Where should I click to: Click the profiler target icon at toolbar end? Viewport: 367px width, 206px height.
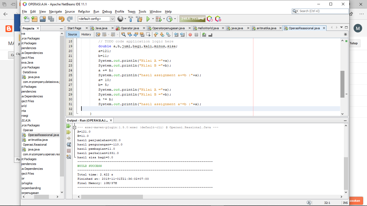tap(218, 19)
